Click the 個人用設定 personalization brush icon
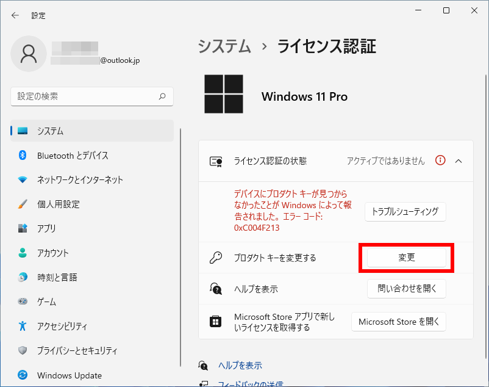This screenshot has height=387, width=489. click(21, 204)
